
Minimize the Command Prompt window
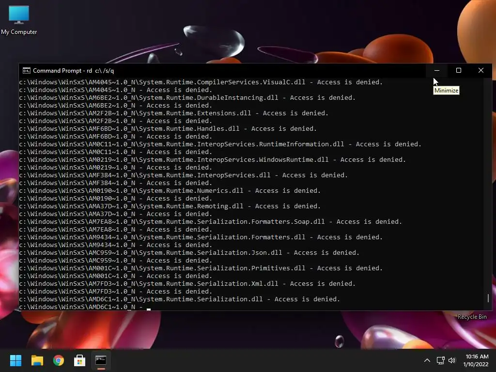click(437, 71)
